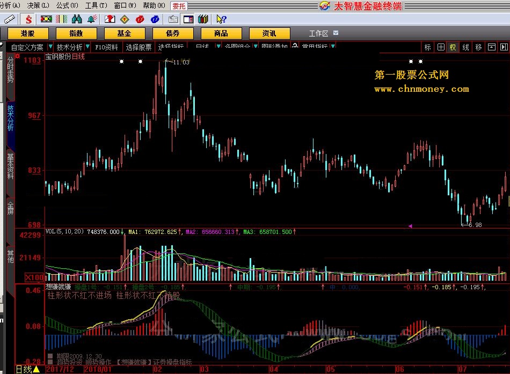Click the gray memo card icon
The image size is (510, 374).
tap(173, 19)
